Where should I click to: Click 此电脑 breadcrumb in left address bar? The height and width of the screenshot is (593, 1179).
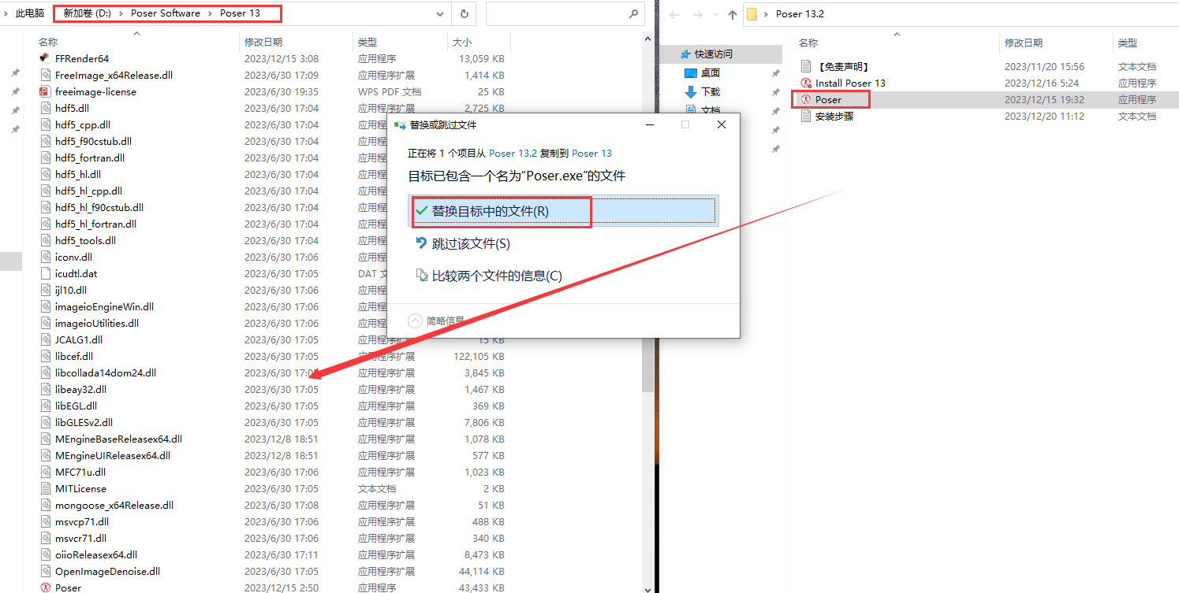tap(30, 13)
